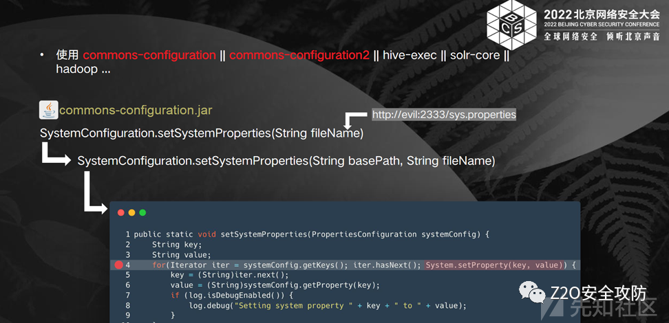Click the Java jar file icon
This screenshot has height=323, width=669.
48,110
